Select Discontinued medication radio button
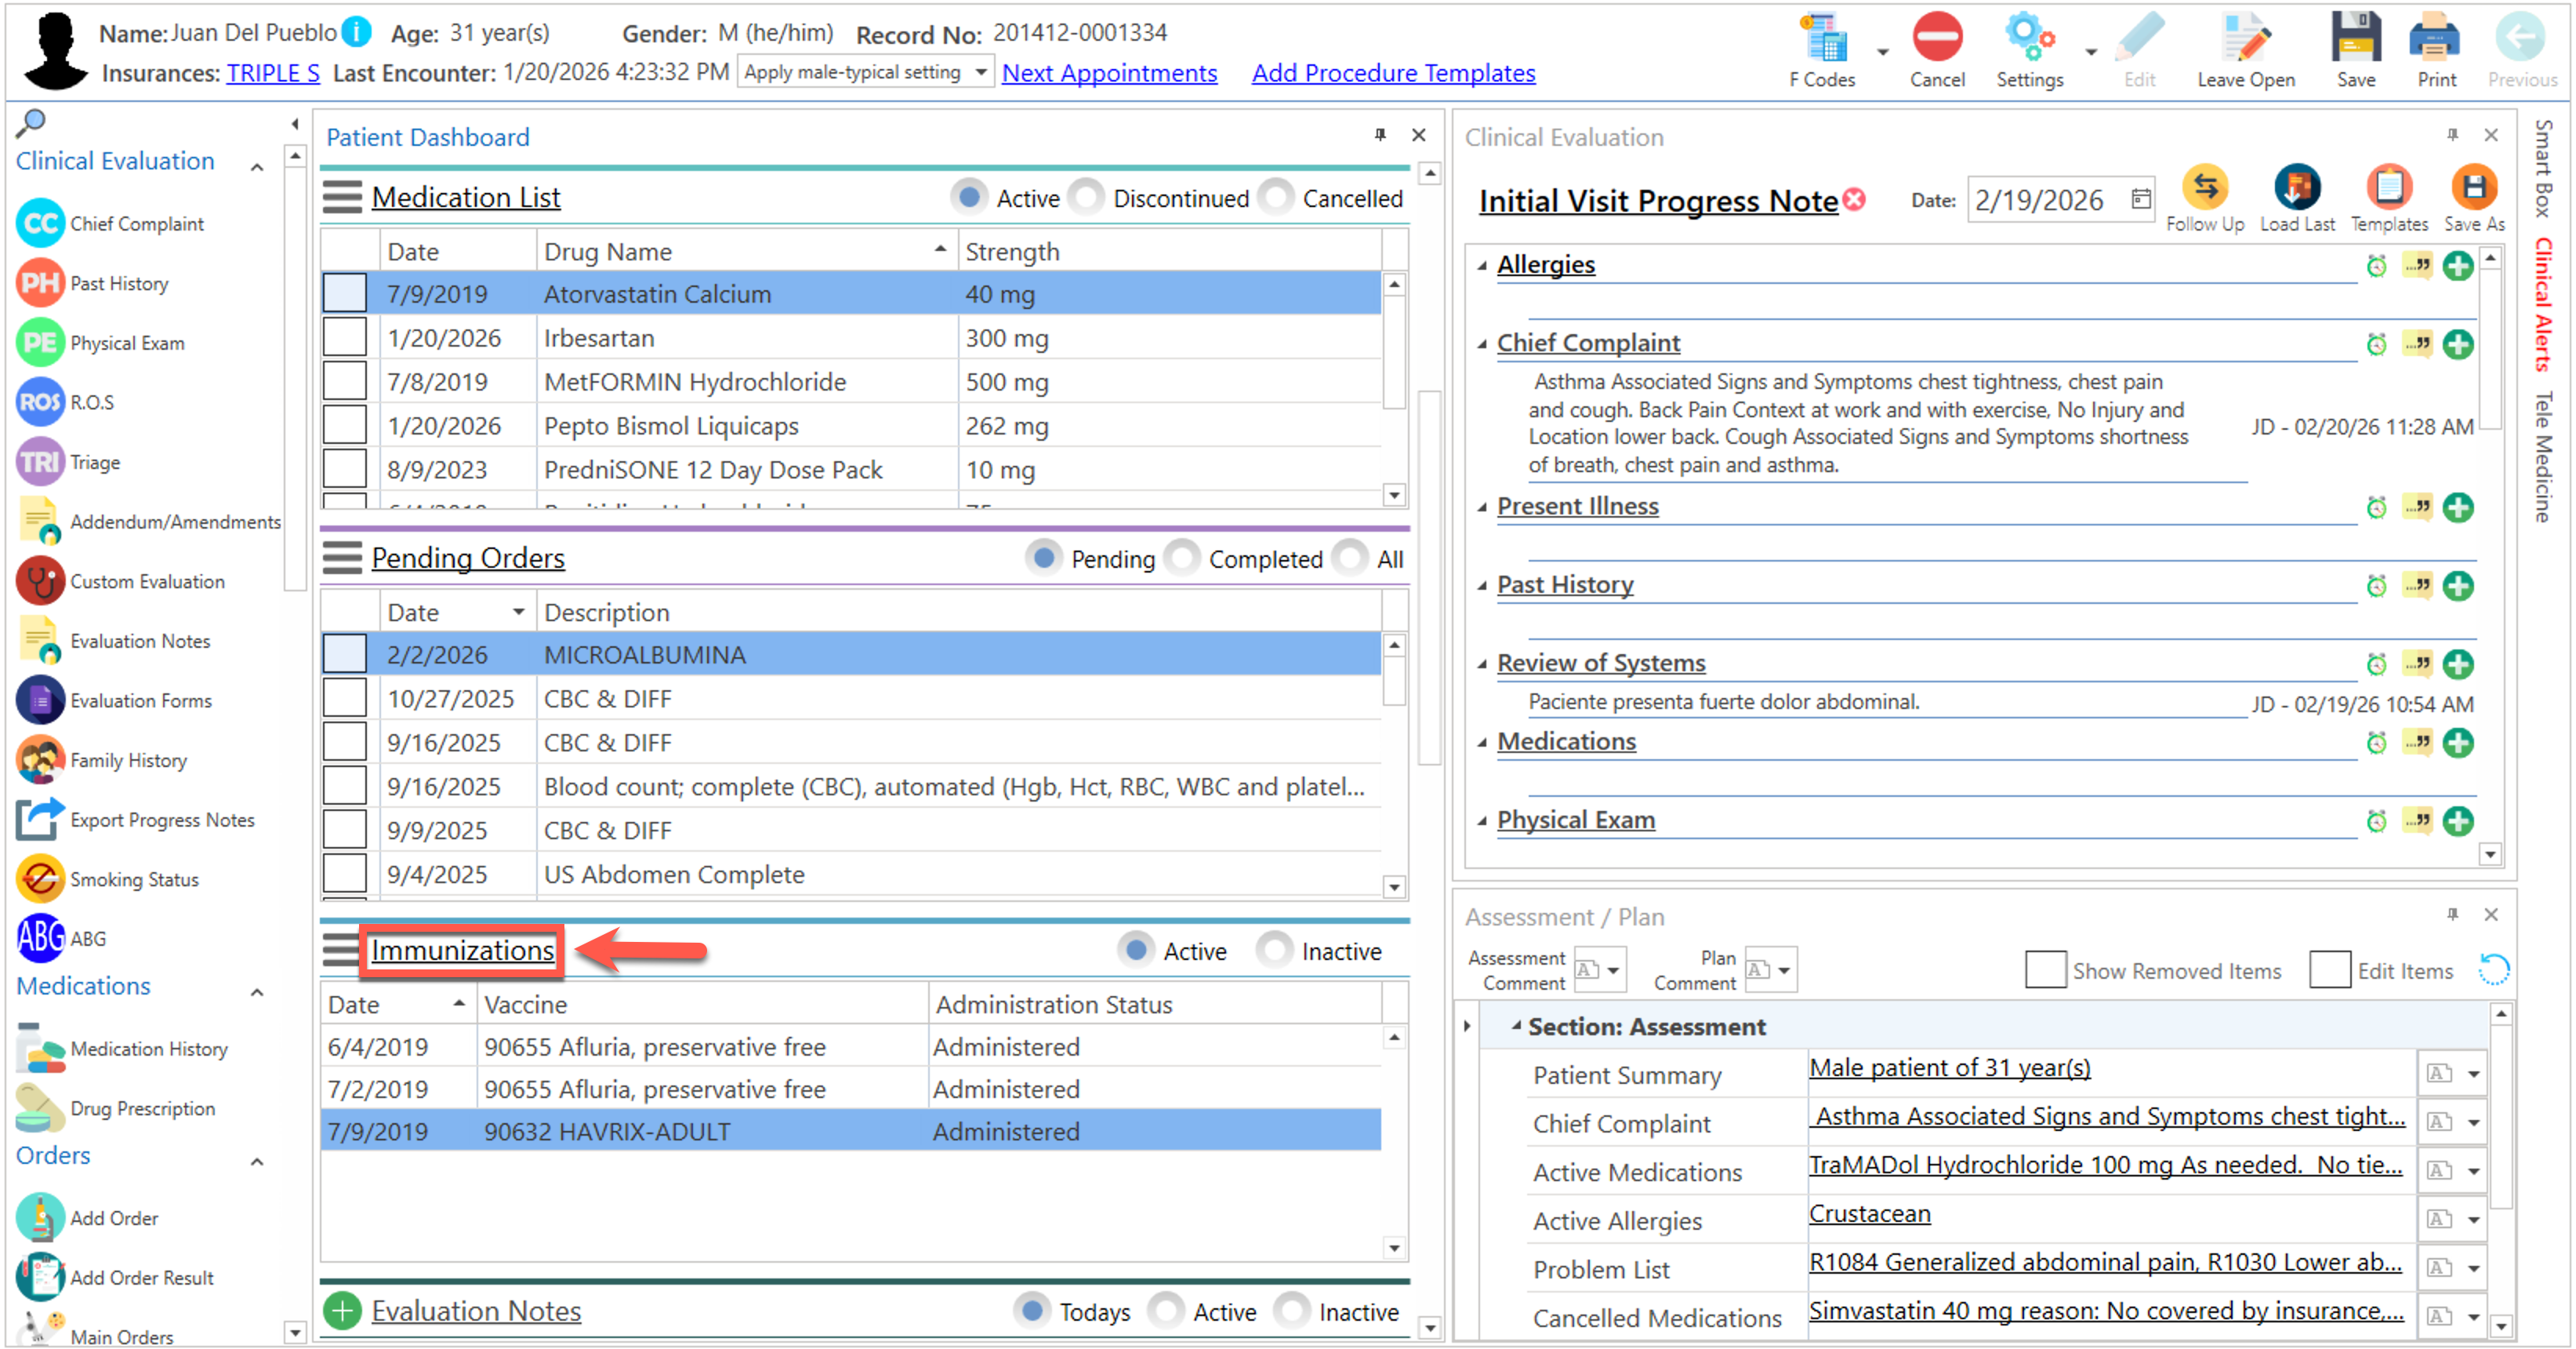 [x=1086, y=197]
